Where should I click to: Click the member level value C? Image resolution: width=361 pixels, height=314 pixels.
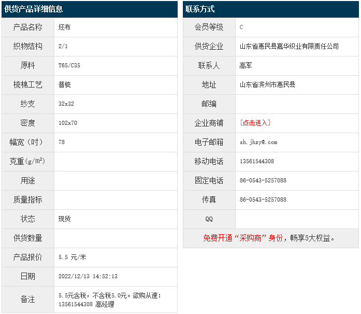click(241, 27)
